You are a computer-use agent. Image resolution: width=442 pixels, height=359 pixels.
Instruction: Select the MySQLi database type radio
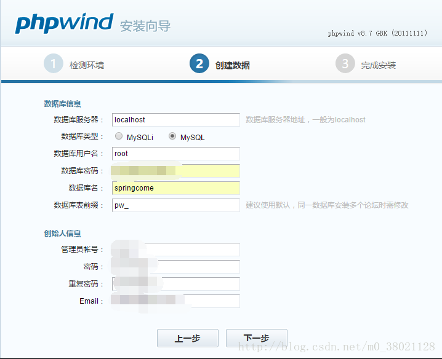click(x=119, y=136)
